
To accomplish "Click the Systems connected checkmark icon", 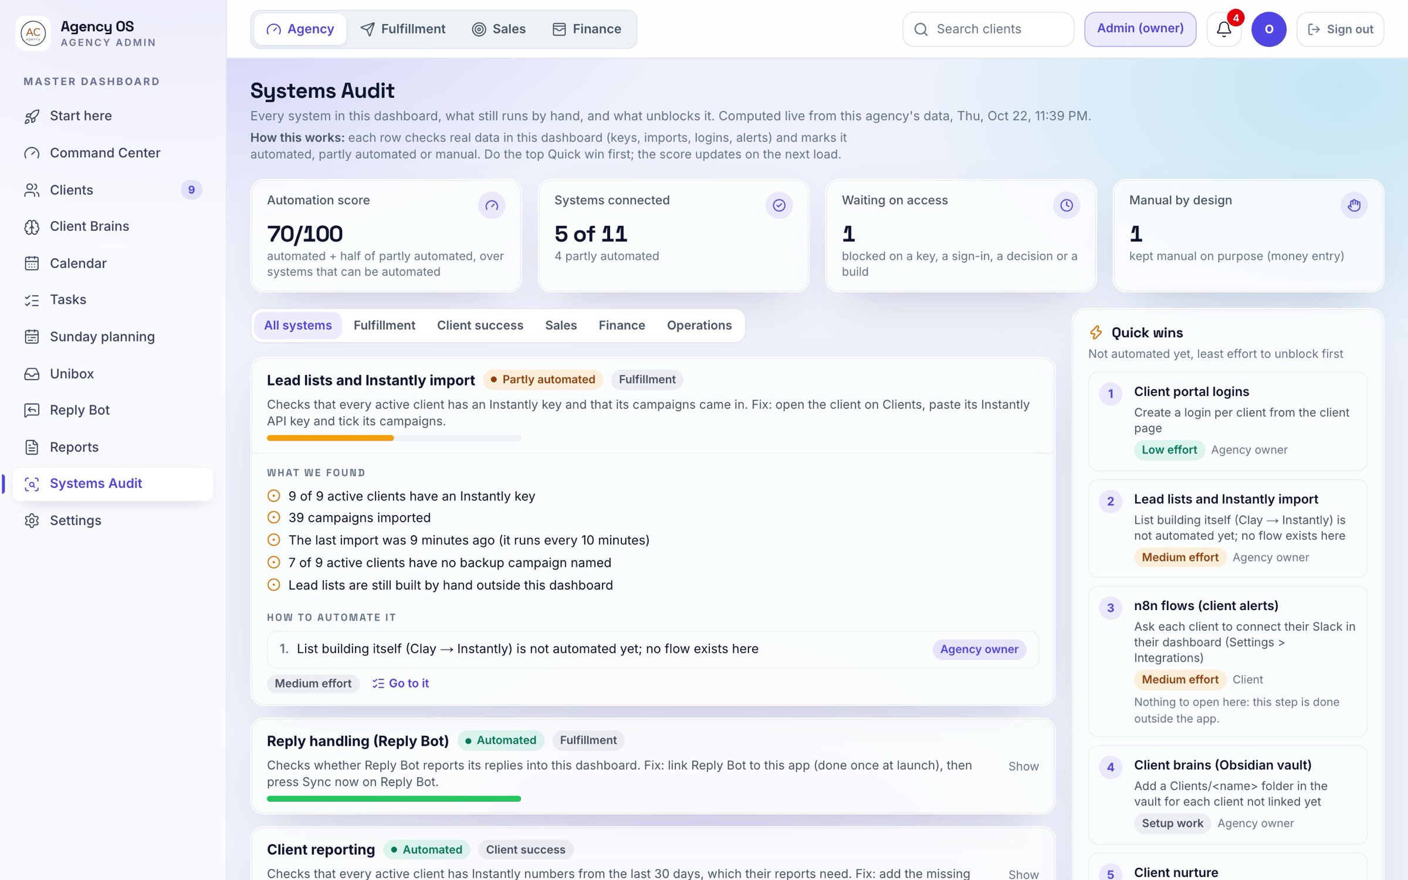I will 779,205.
